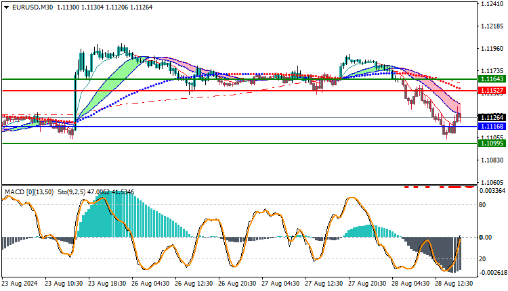Select the 26 Aug 04:30 time label
508x291 pixels.
pos(150,284)
